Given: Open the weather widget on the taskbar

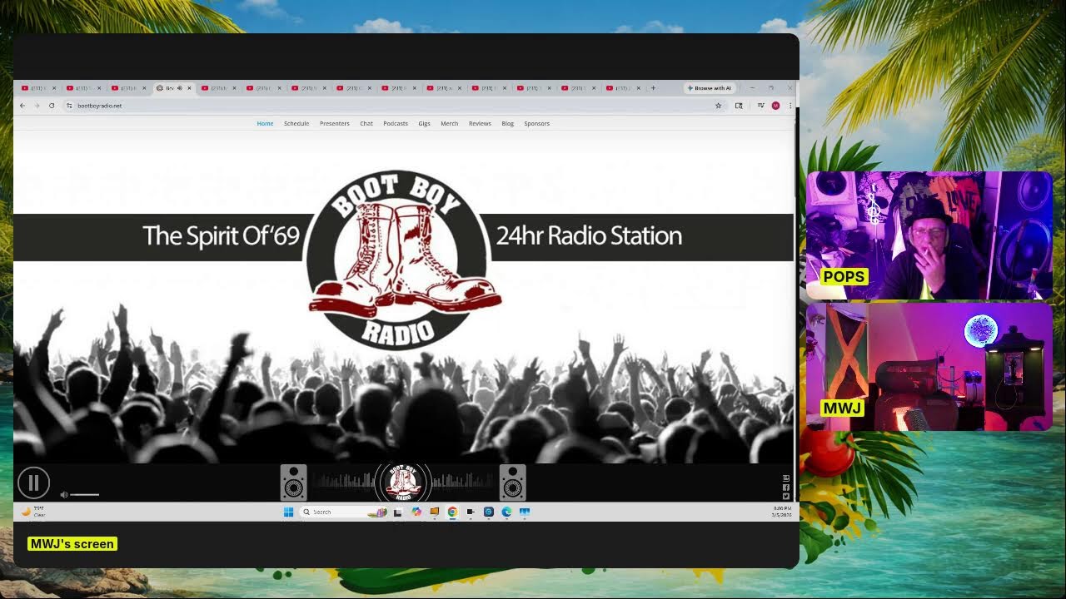Looking at the screenshot, I should pos(33,512).
